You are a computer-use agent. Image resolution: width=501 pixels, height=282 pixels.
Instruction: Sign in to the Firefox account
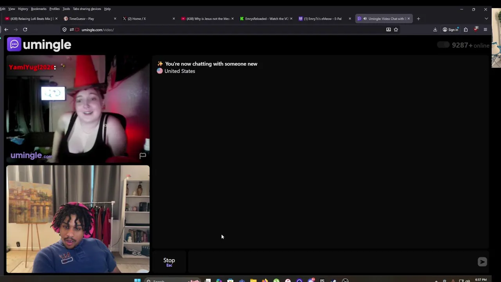point(451,29)
